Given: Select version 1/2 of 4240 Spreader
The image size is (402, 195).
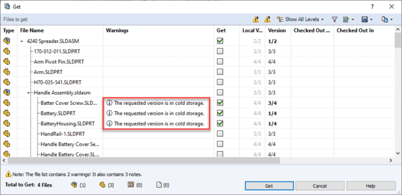Looking at the screenshot, I should 272,41.
